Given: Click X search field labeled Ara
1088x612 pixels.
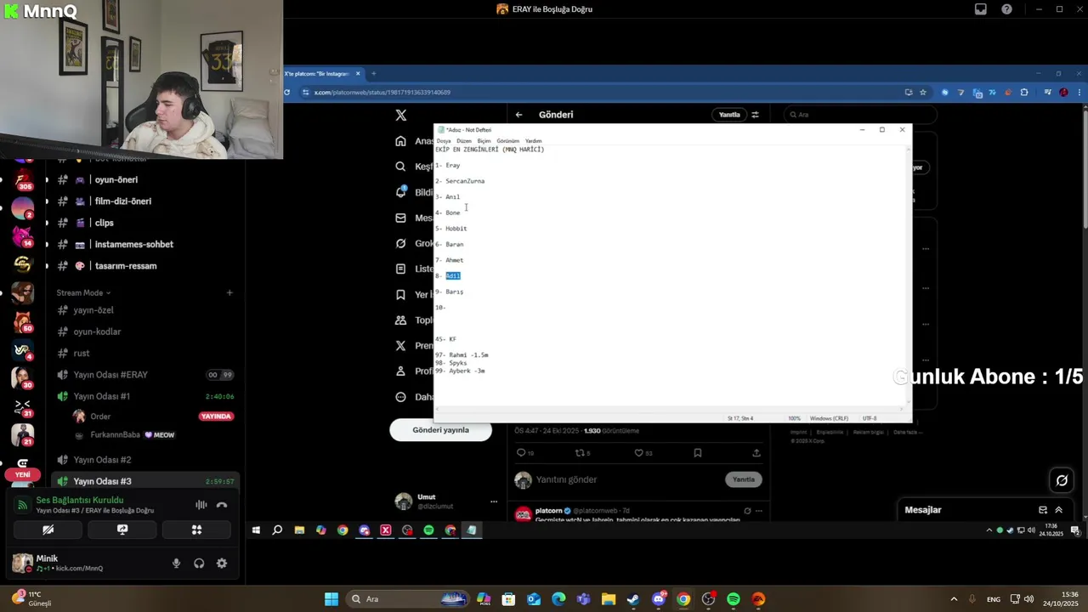Looking at the screenshot, I should click(x=860, y=115).
